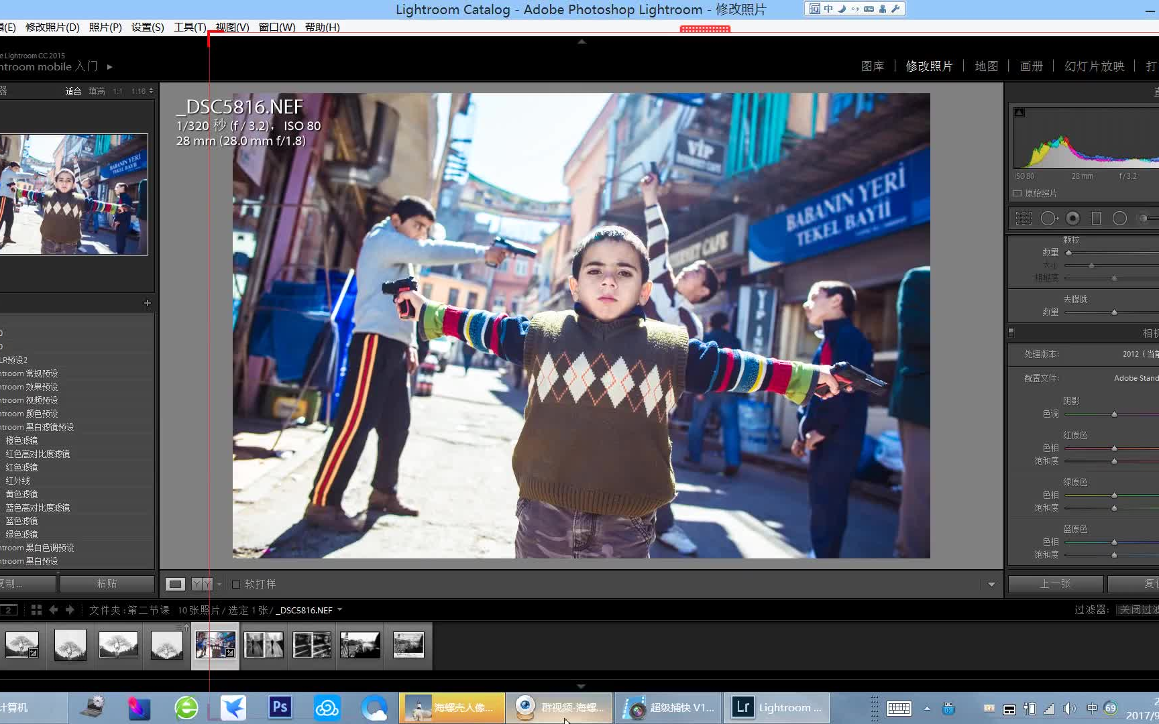
Task: Switch to the 地图 module
Action: pos(986,66)
